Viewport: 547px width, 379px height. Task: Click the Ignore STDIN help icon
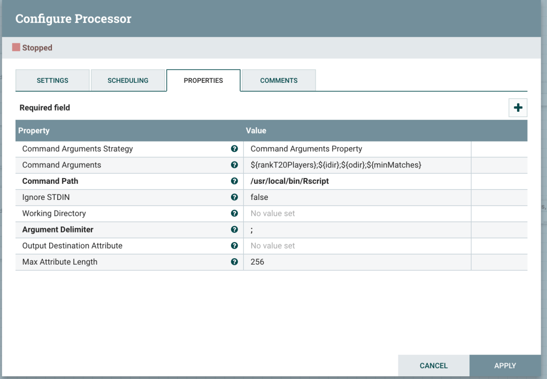pos(234,197)
